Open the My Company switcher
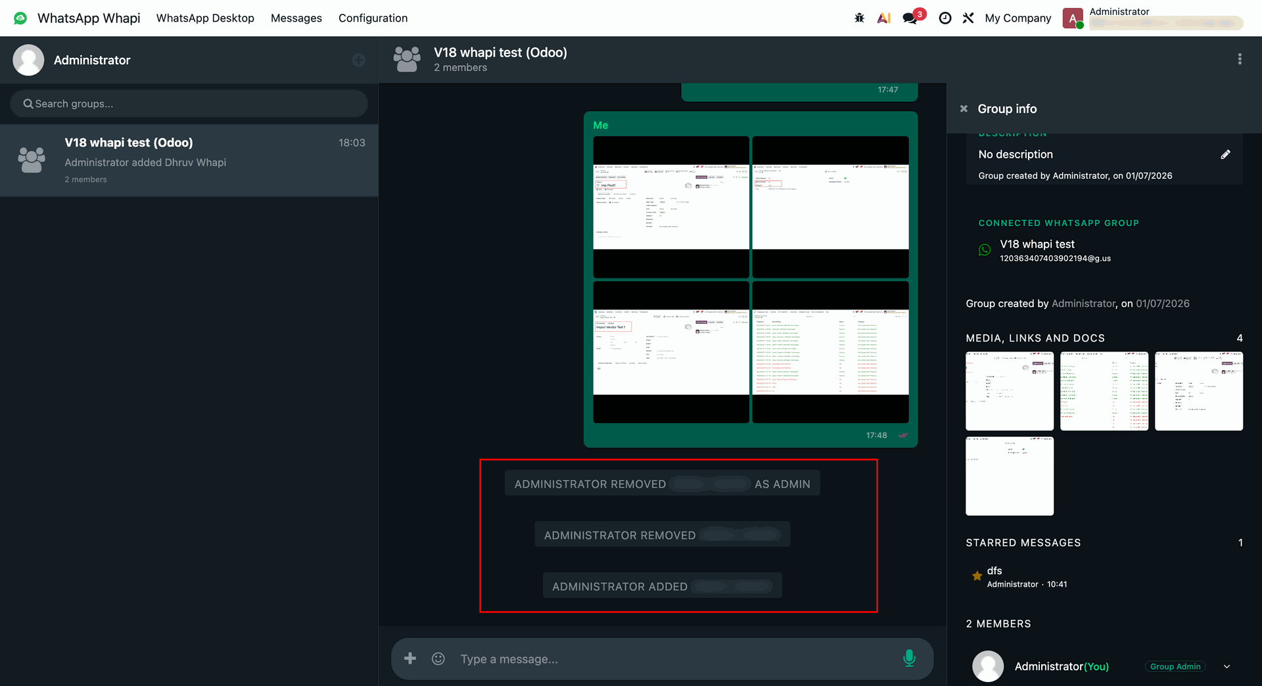The width and height of the screenshot is (1262, 686). pyautogui.click(x=1018, y=18)
